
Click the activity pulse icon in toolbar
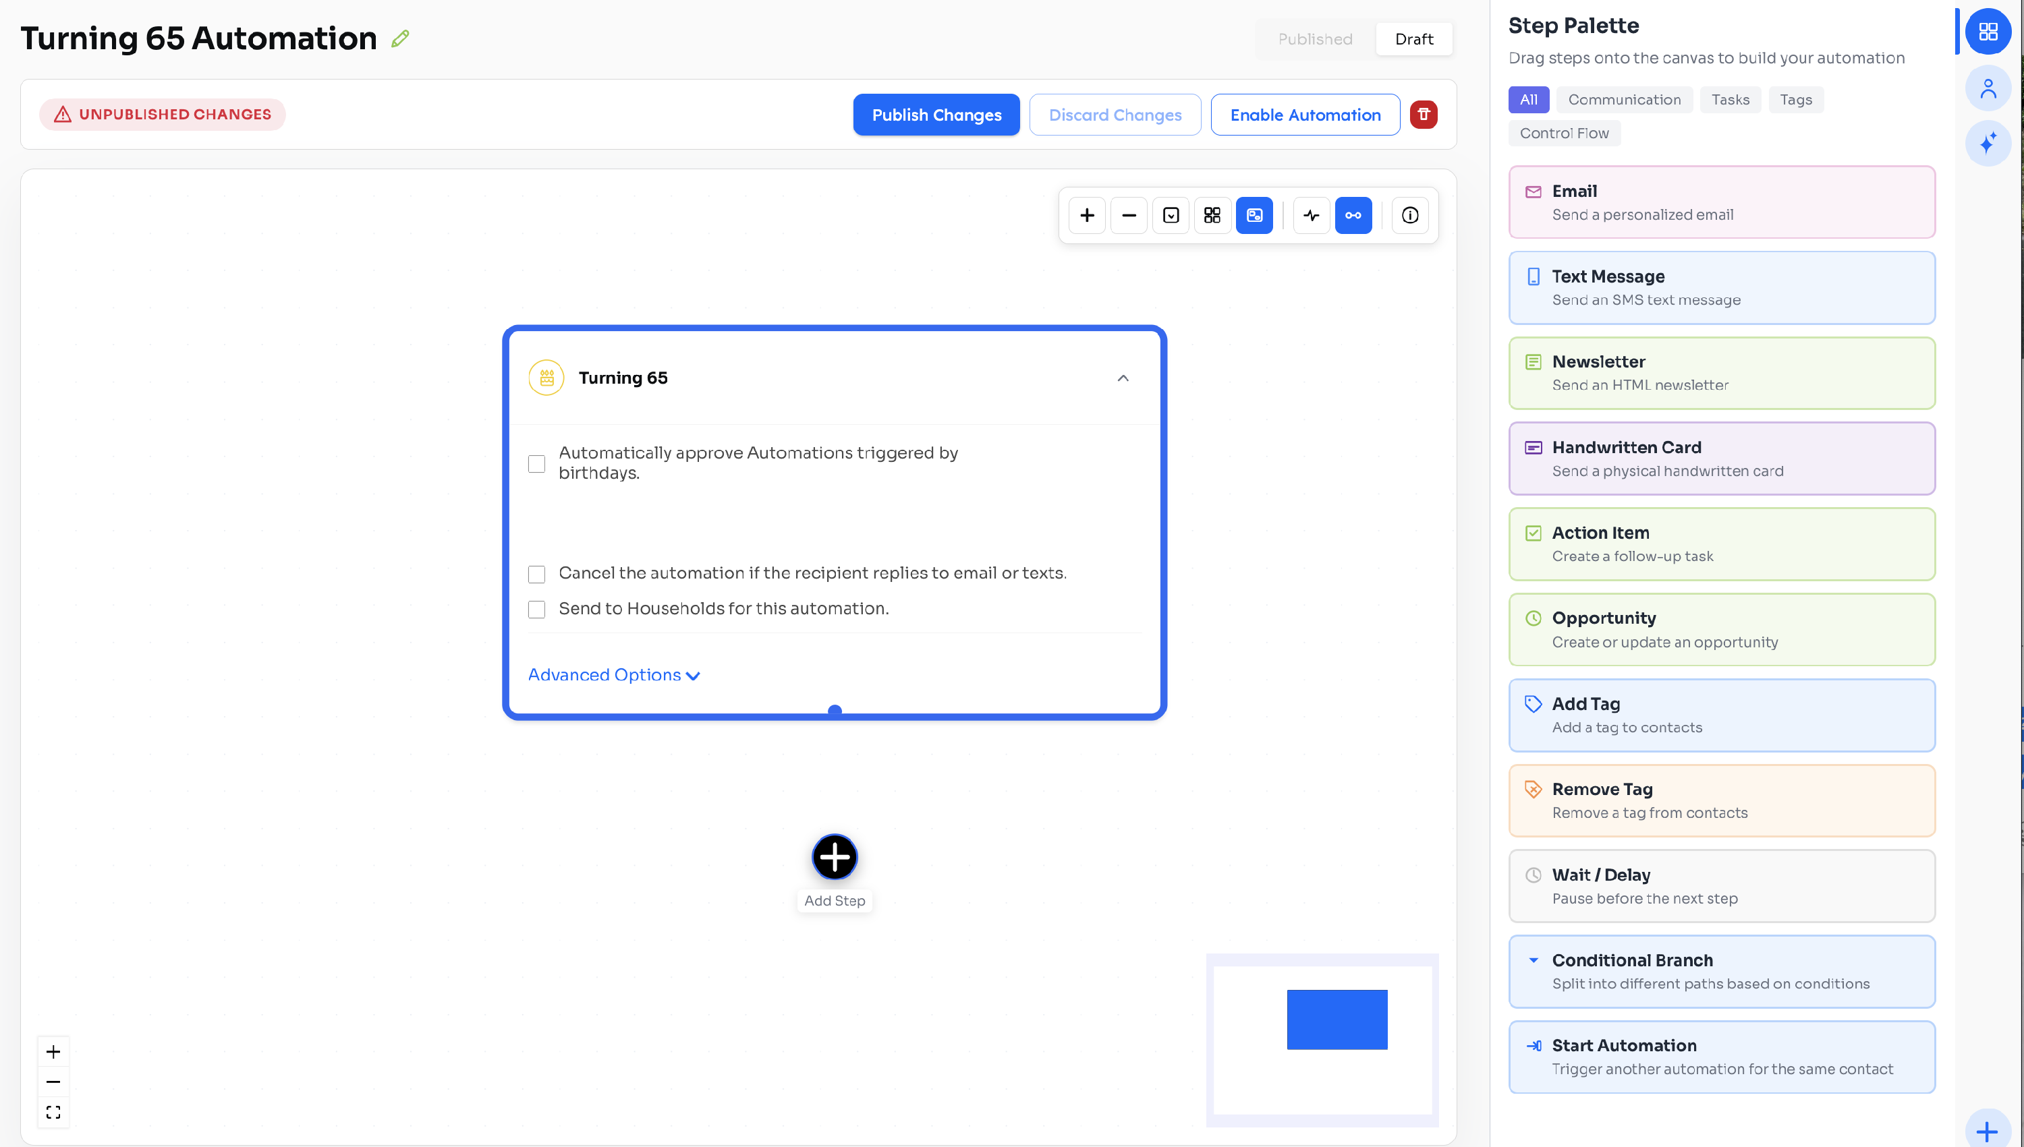[1312, 215]
